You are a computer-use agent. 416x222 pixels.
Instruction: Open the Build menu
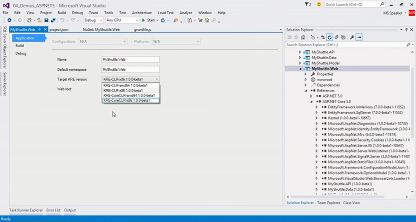[62, 13]
